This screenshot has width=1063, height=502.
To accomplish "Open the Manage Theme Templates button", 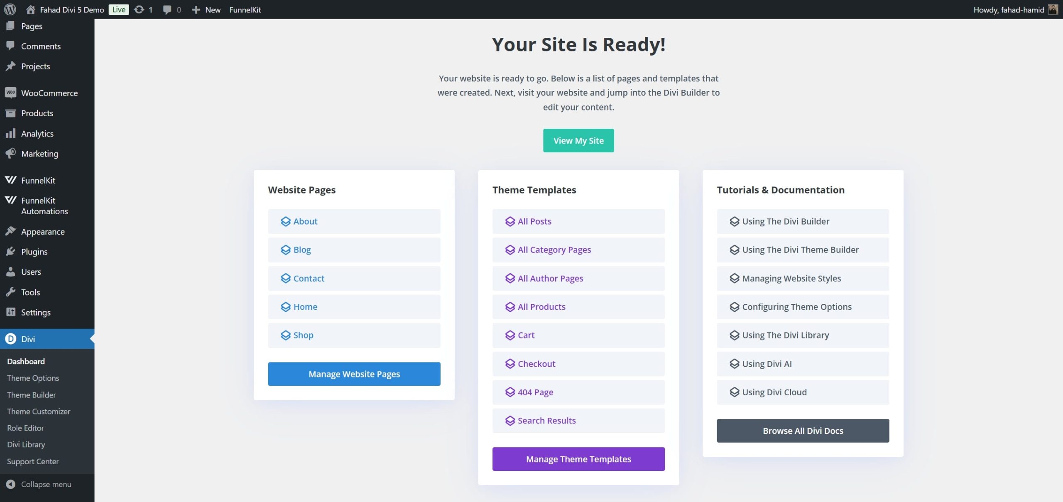I will [x=578, y=459].
